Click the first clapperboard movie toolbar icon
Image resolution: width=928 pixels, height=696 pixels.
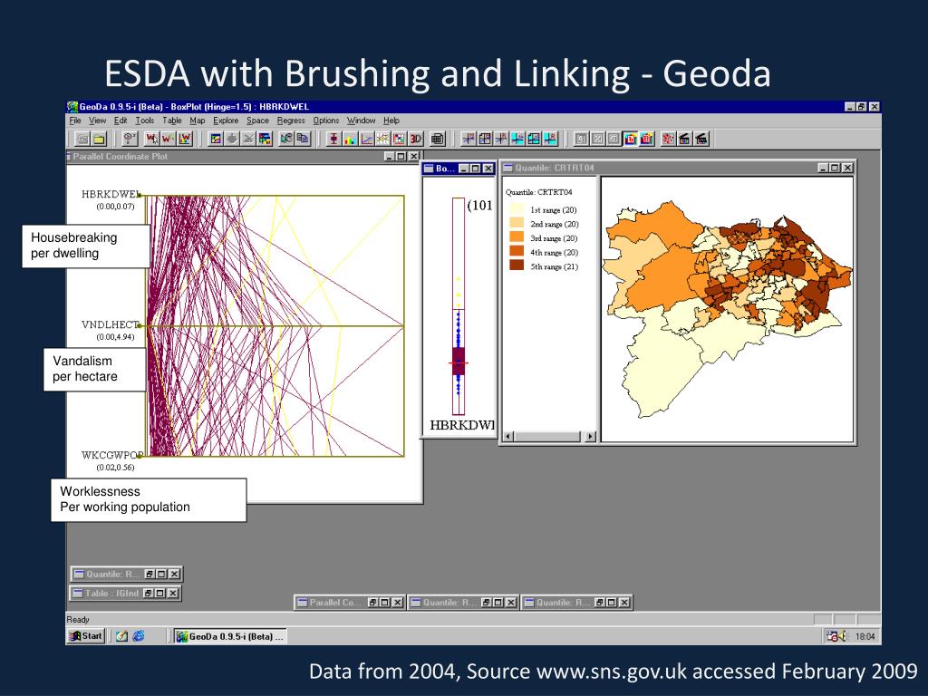click(685, 139)
